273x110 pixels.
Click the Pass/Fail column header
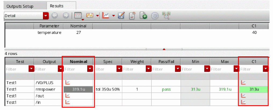166,61
